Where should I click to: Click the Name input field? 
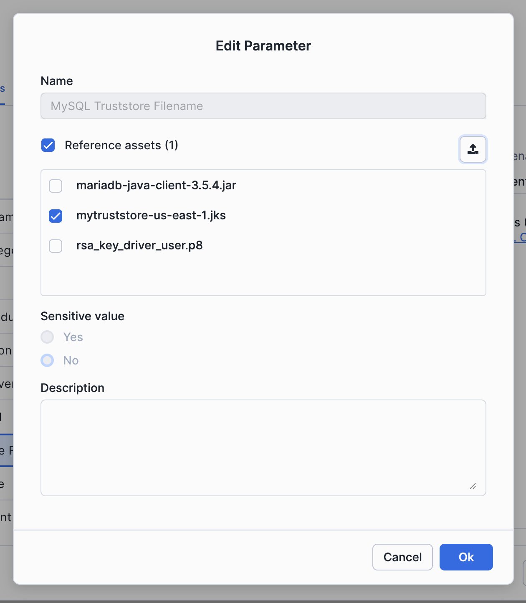[263, 106]
